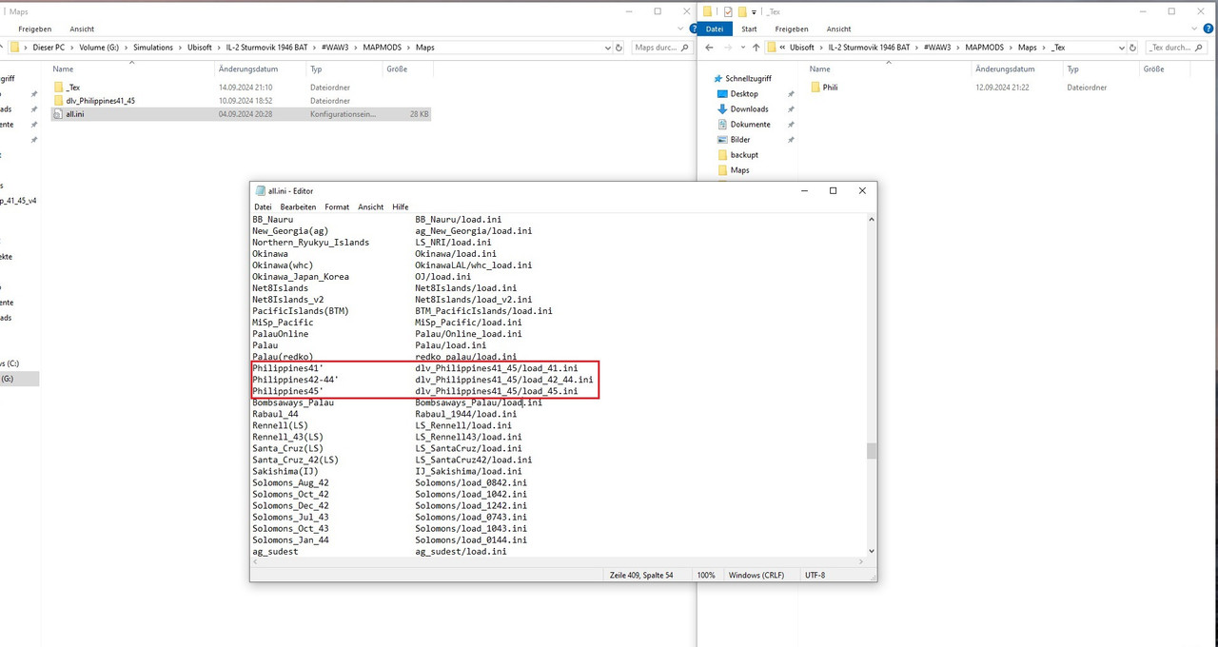Click the Editor vertical scrollbar thumb

872,451
